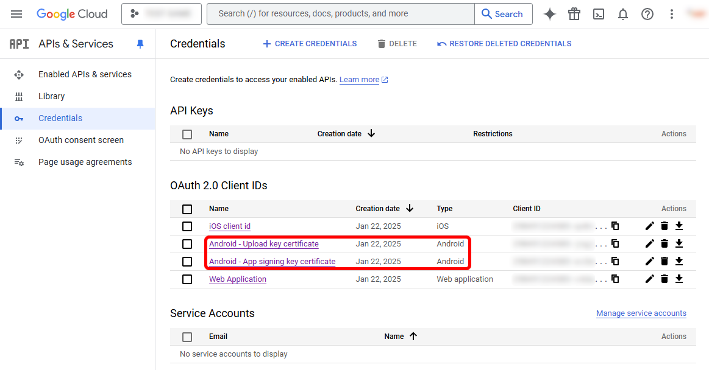
Task: Sort OAuth clients by Creation date
Action: point(384,209)
